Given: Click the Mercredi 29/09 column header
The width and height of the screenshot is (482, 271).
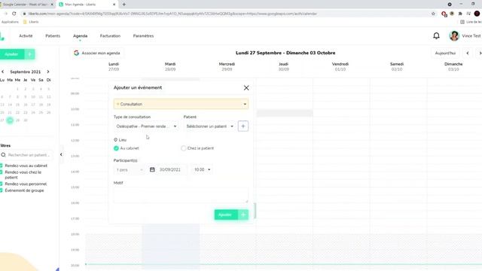Looking at the screenshot, I should point(227,67).
